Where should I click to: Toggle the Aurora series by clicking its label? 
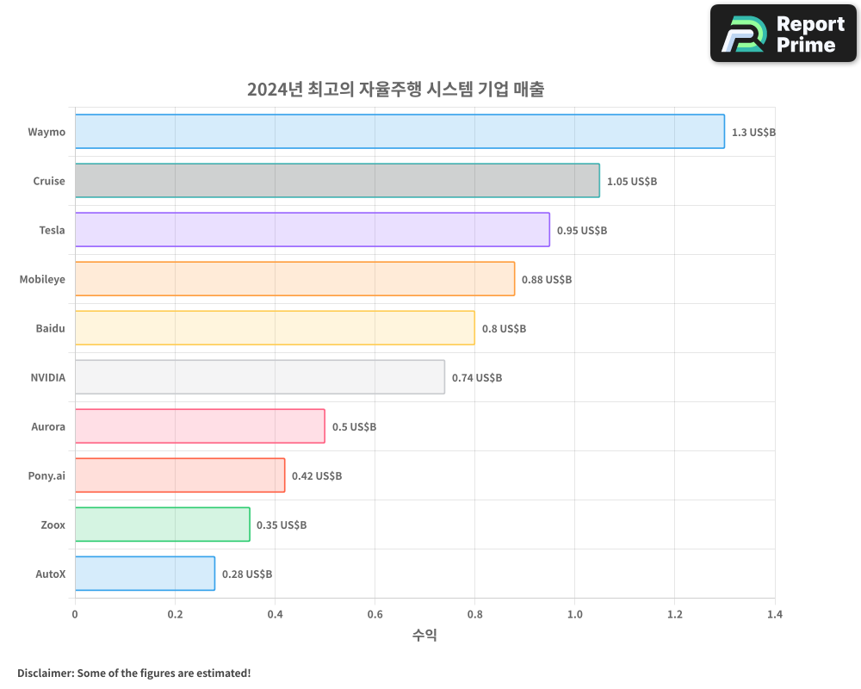pyautogui.click(x=48, y=426)
